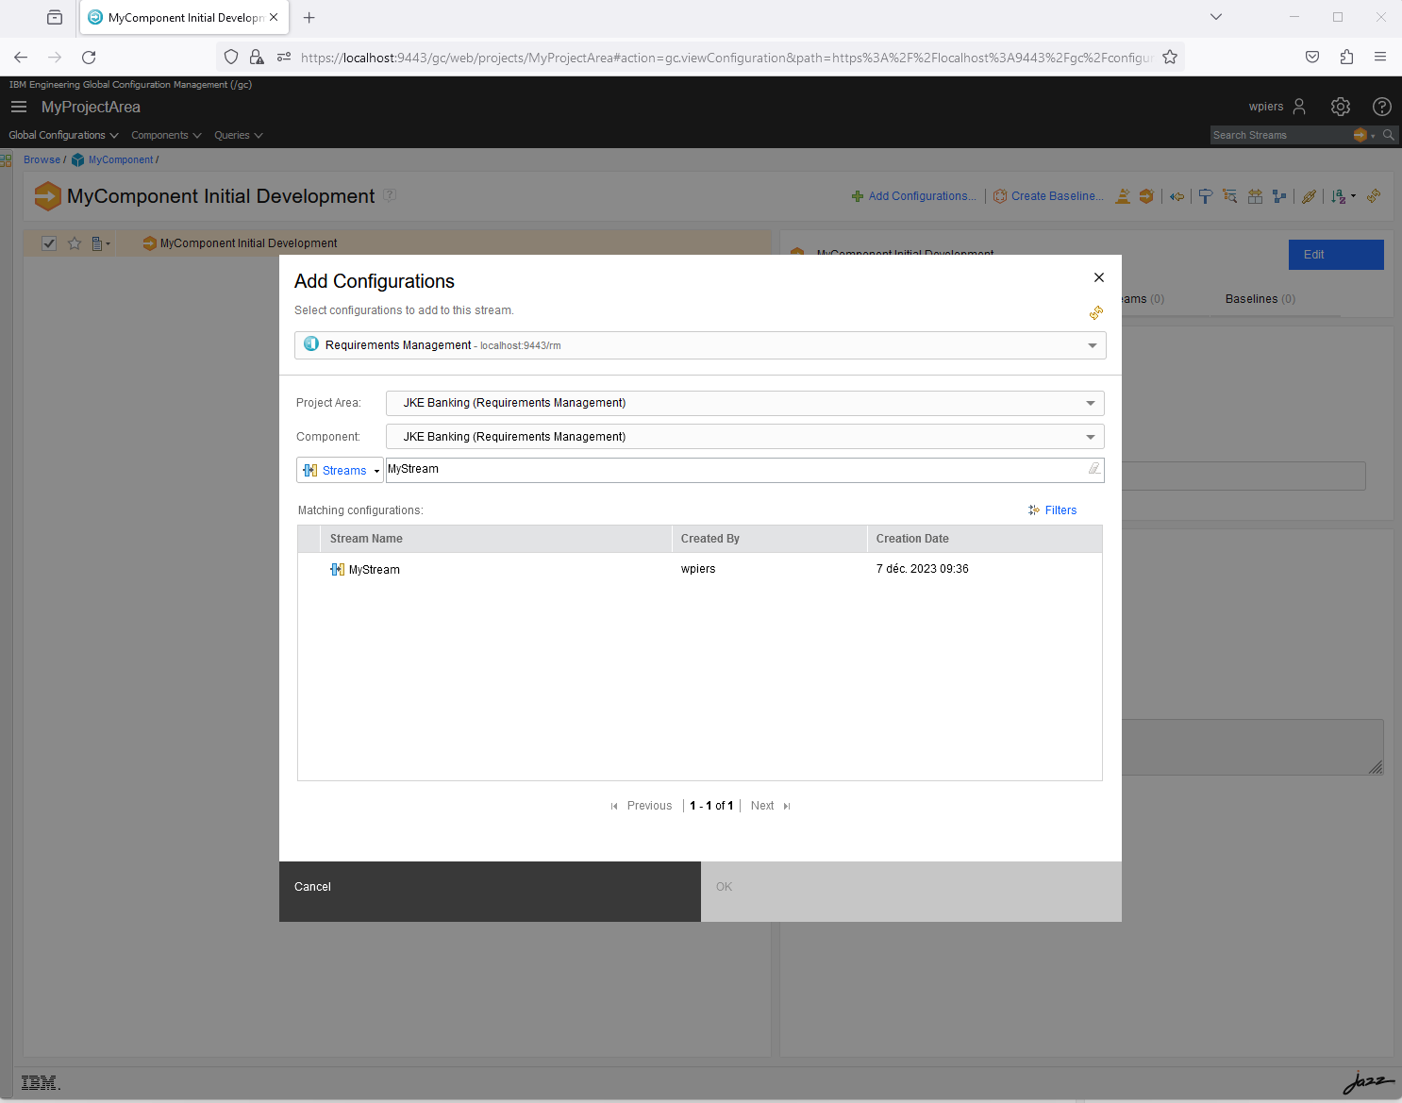The height and width of the screenshot is (1103, 1402).
Task: Open the search scope hexagon dropdown
Action: [x=1364, y=135]
